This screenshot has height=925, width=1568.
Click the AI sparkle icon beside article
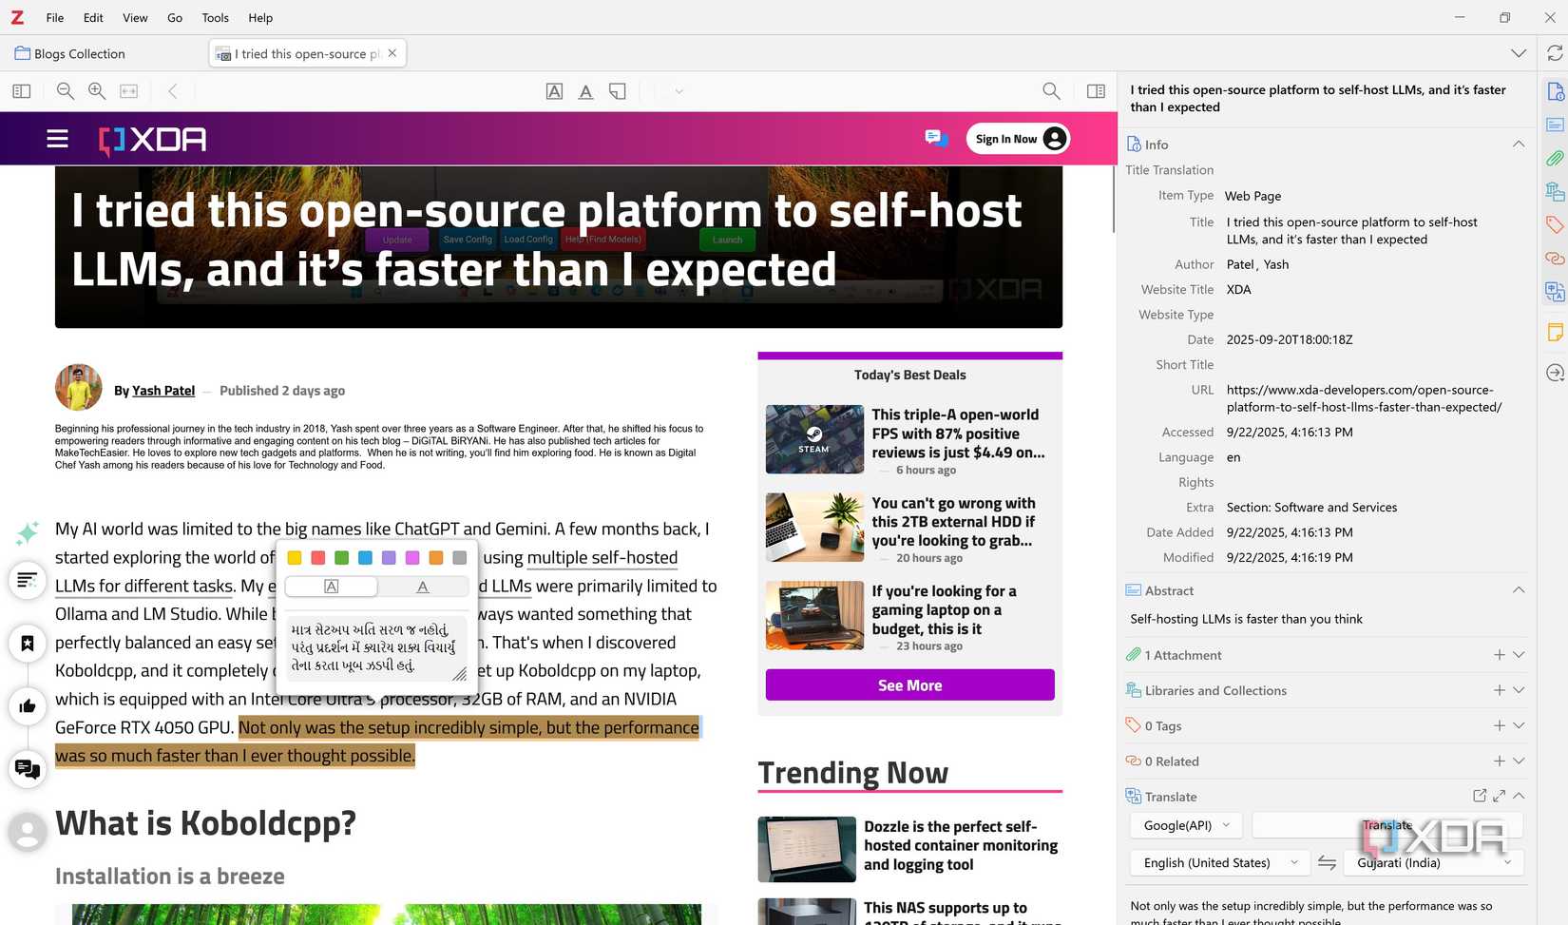pos(28,533)
